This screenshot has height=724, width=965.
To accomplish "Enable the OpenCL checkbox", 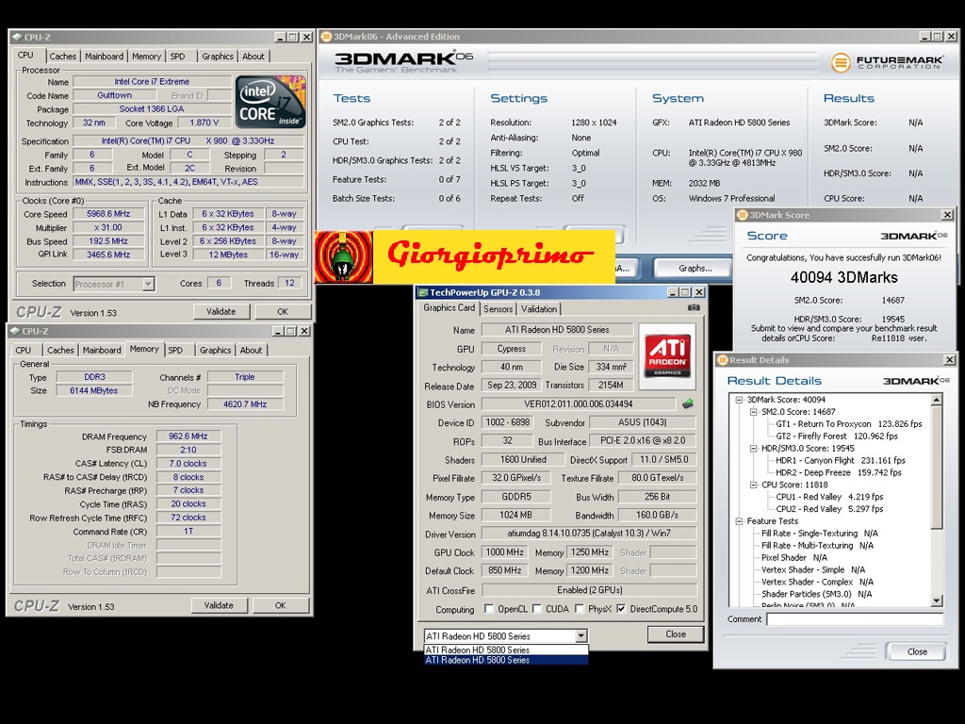I will coord(489,609).
